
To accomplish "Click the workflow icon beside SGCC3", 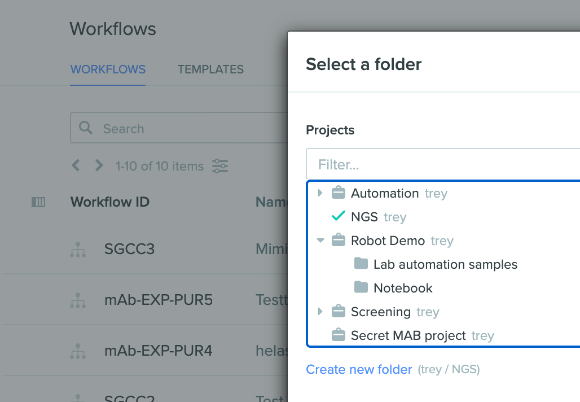I will pos(78,250).
